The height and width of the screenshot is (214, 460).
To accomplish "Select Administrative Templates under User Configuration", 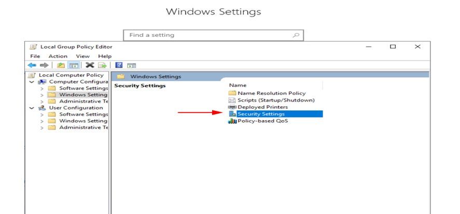I will pyautogui.click(x=83, y=127).
